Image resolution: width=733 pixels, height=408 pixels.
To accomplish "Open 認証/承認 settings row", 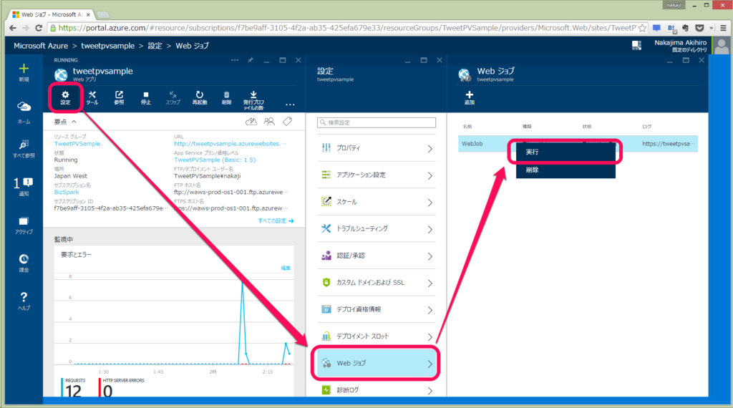I will coord(377,256).
